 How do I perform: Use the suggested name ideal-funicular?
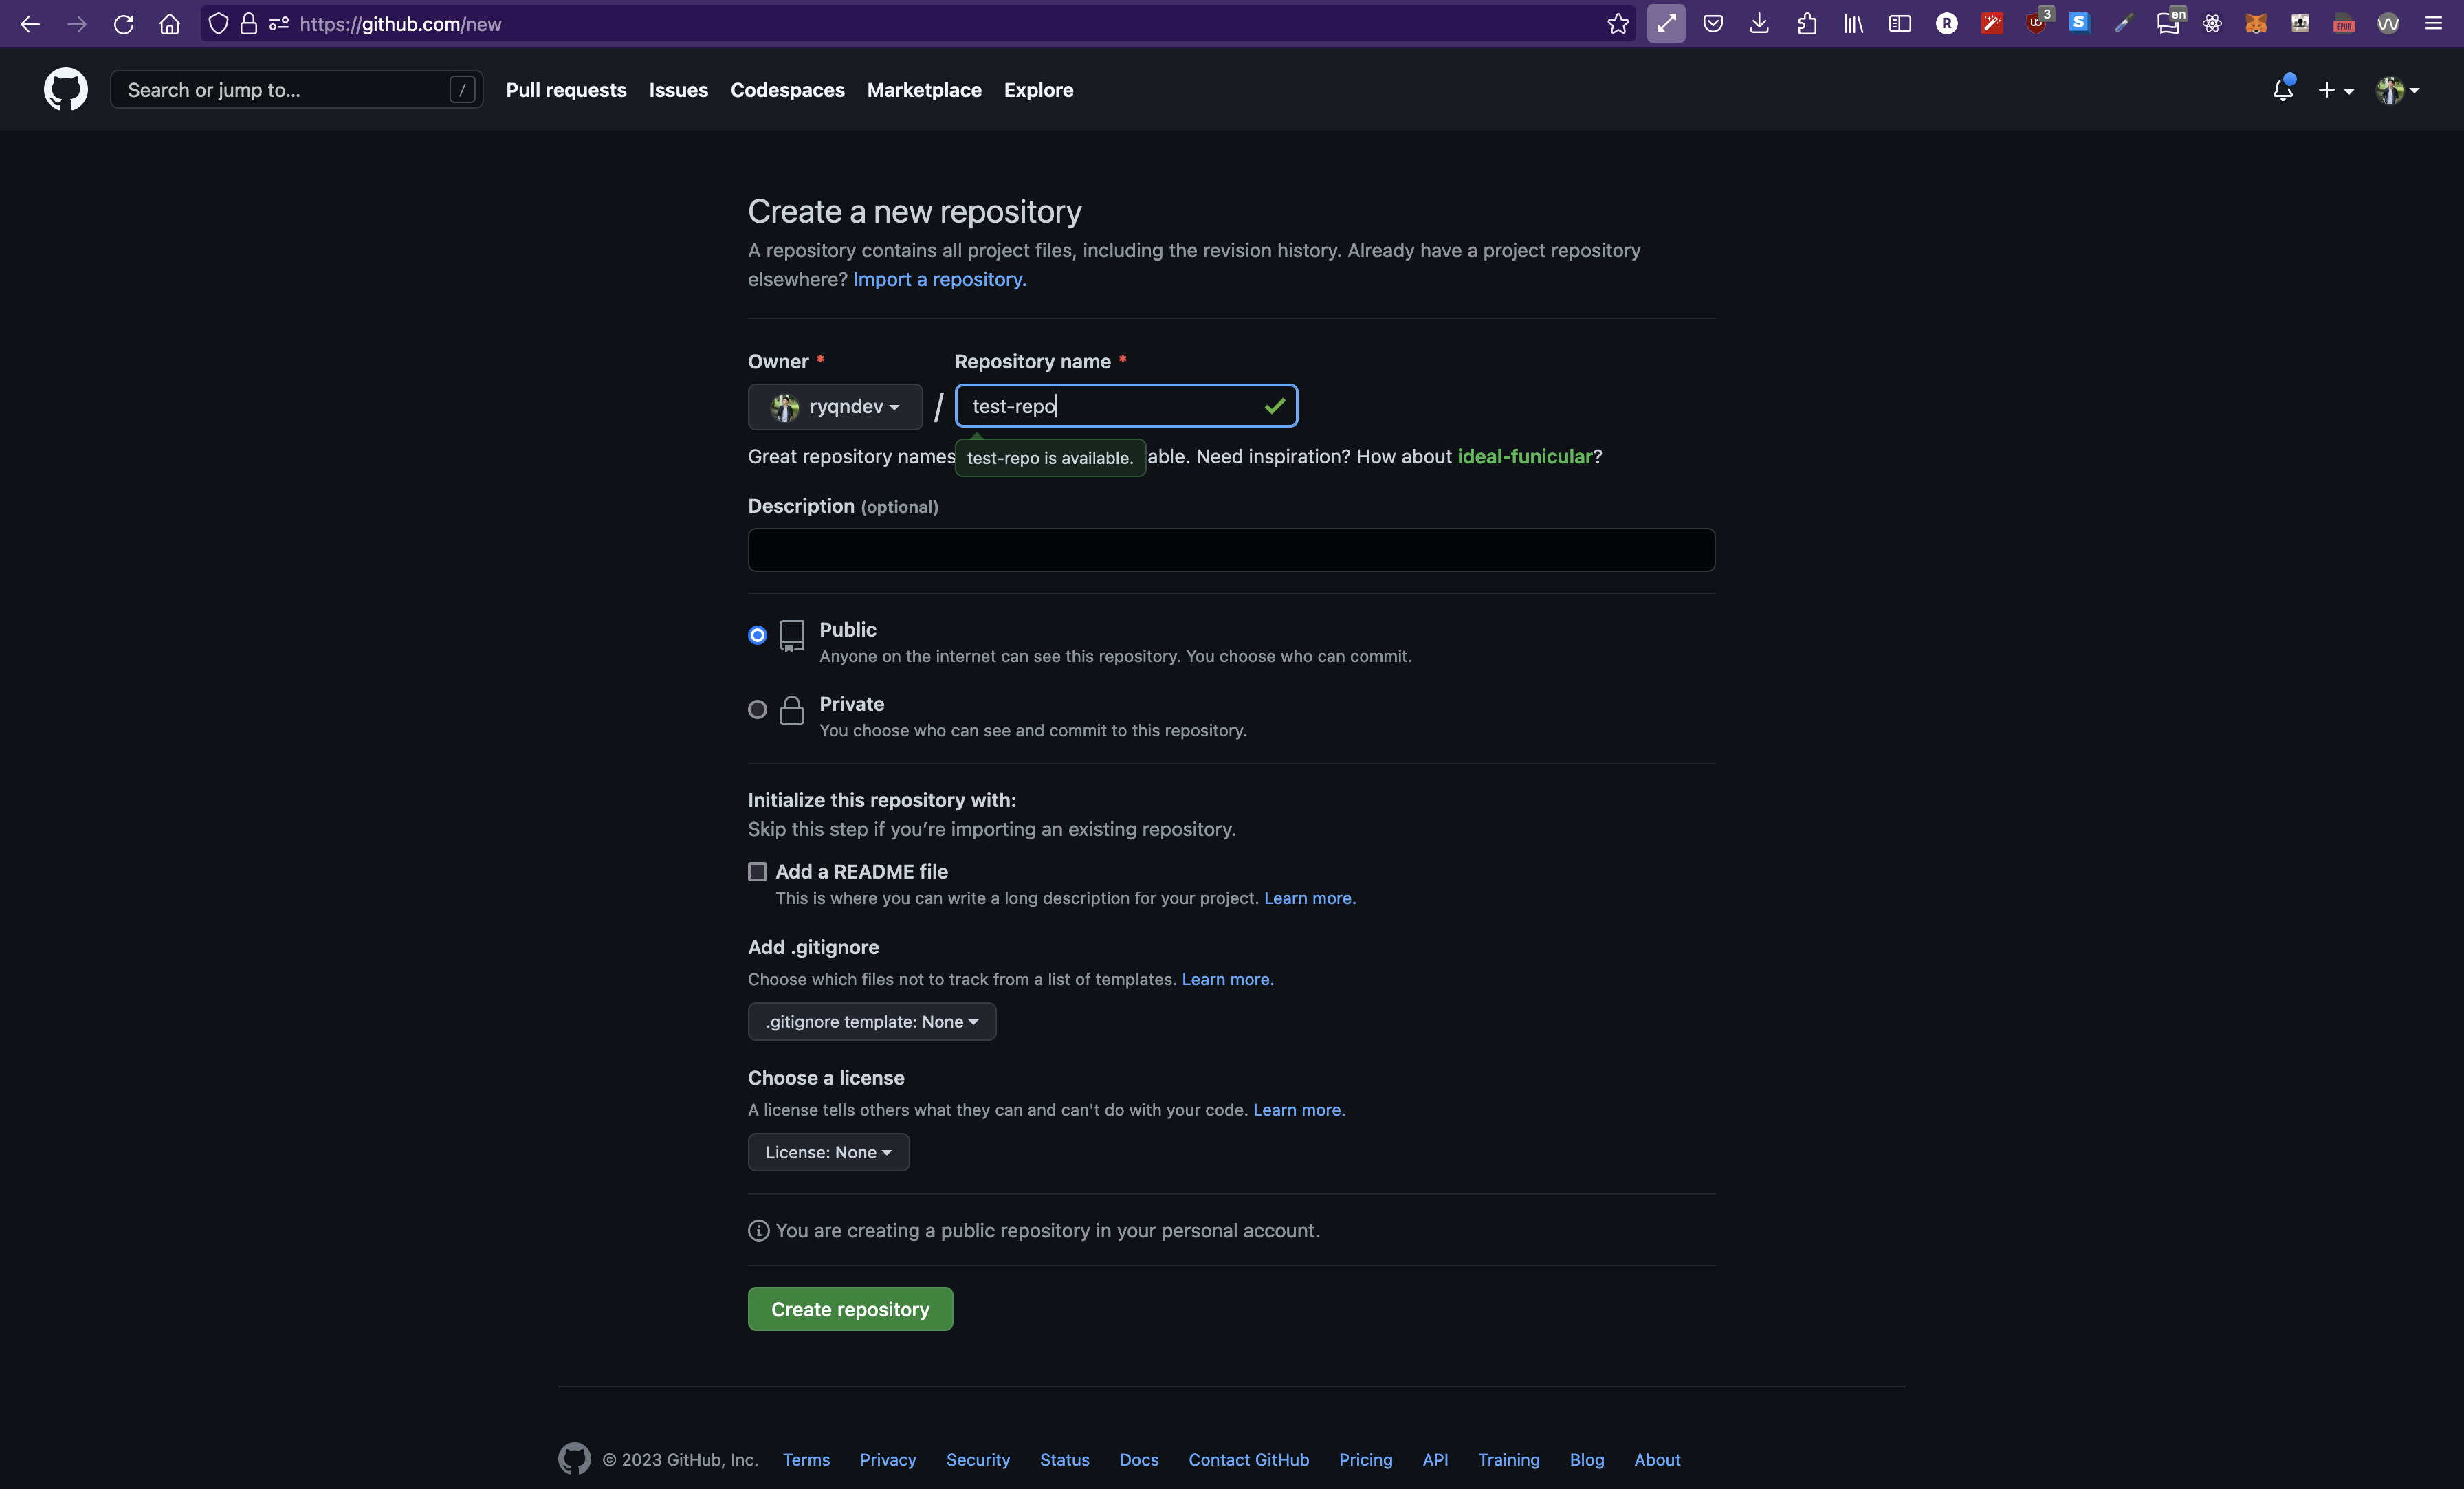point(1524,457)
